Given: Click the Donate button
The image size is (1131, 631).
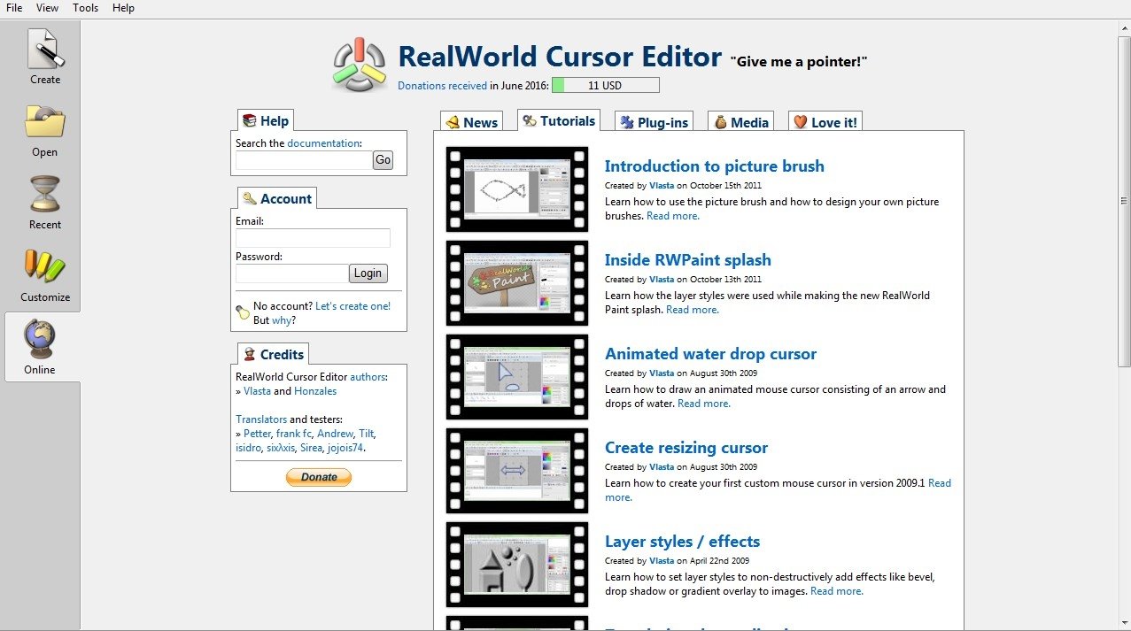Looking at the screenshot, I should tap(319, 477).
